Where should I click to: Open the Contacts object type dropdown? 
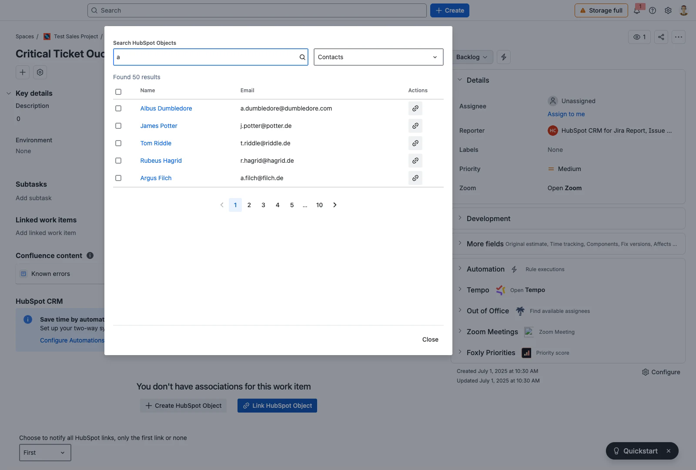pos(378,57)
